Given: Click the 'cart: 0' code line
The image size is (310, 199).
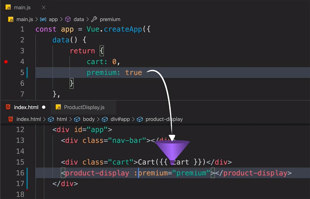Looking at the screenshot, I should (103, 62).
